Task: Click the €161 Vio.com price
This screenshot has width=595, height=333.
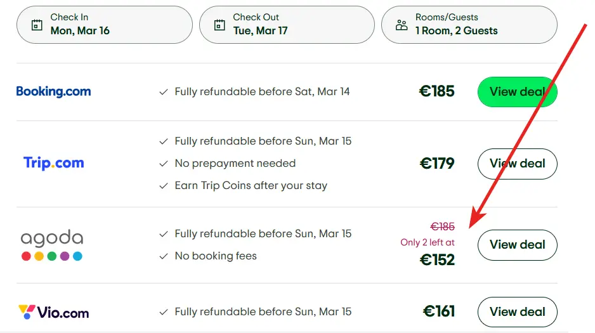Action: point(439,311)
